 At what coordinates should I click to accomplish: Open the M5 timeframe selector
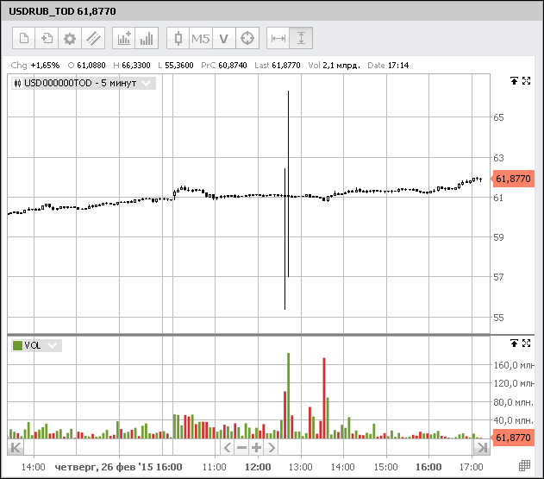point(201,38)
